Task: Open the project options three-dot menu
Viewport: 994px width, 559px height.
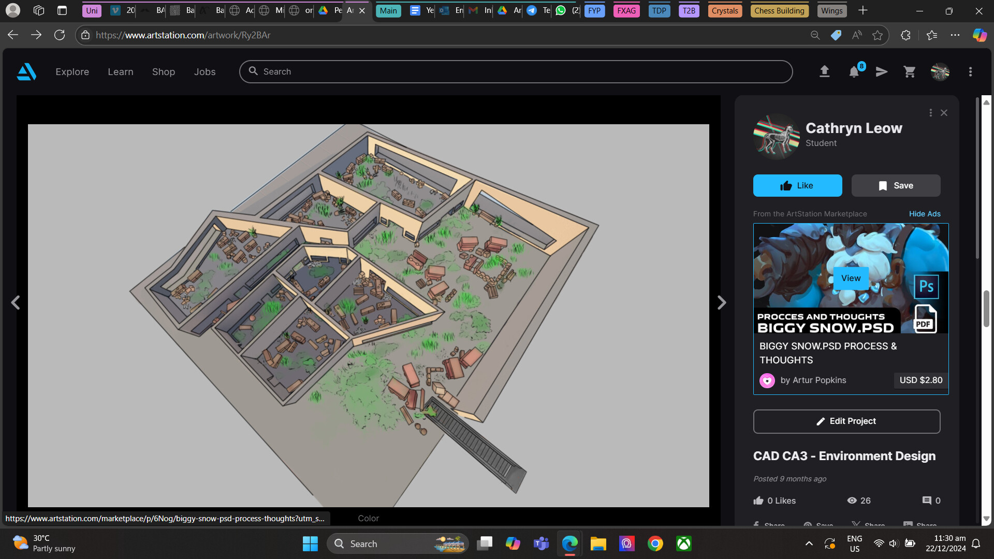Action: 930,112
